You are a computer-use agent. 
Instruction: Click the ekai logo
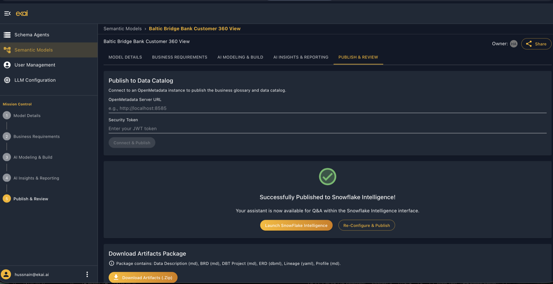[22, 13]
